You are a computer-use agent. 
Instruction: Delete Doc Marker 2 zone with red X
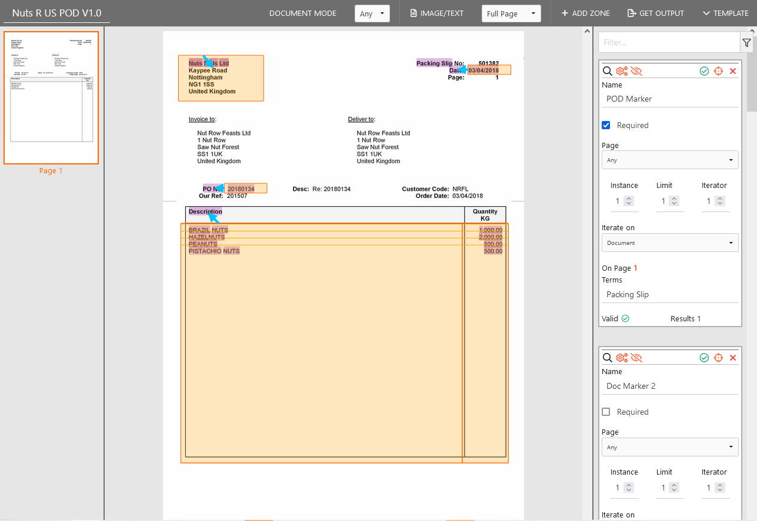733,358
